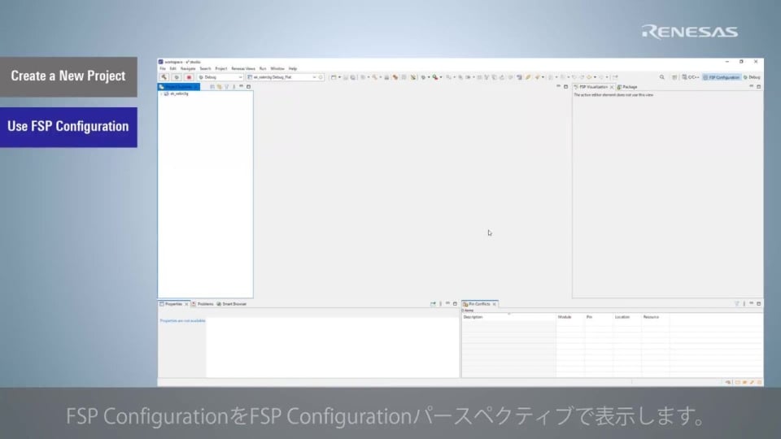The width and height of the screenshot is (781, 439).
Task: Maximize the Pin Conflicts panel
Action: click(758, 303)
